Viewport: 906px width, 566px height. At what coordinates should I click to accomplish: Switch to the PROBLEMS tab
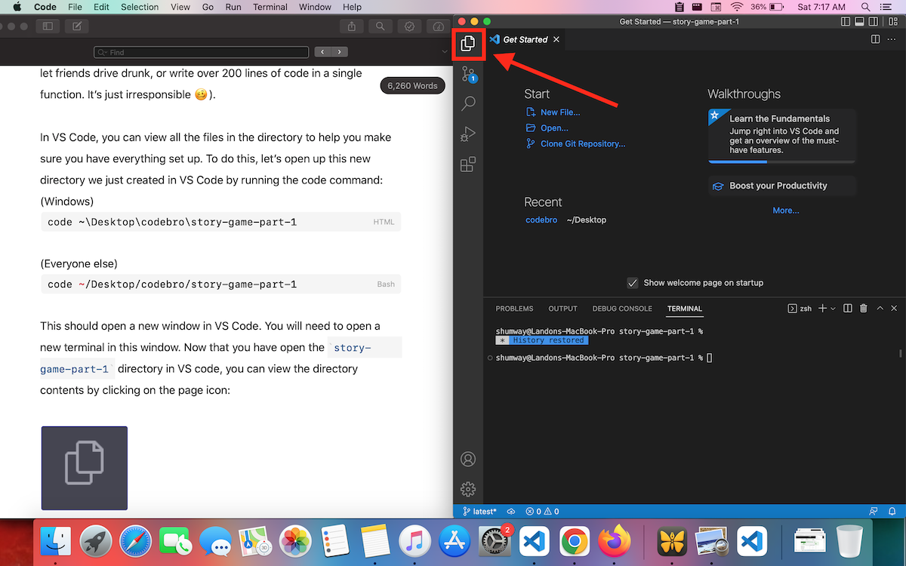click(x=514, y=309)
